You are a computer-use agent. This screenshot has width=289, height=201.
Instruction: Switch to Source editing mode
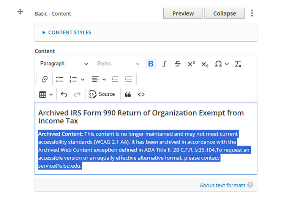(102, 94)
